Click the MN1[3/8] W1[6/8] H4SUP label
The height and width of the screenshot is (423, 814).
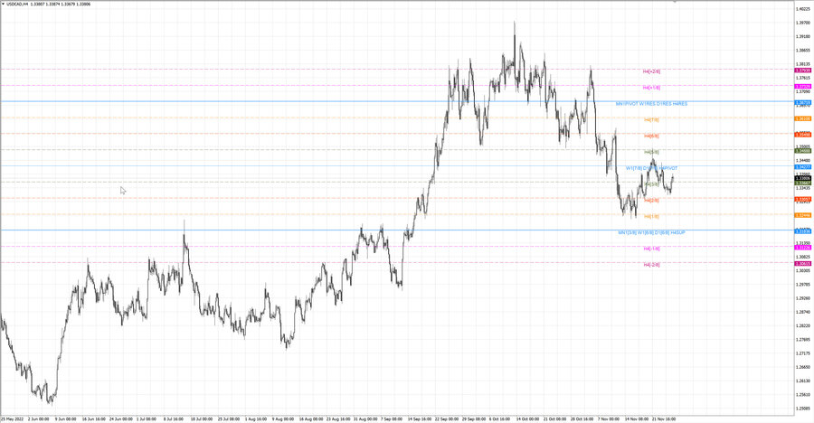[651, 232]
